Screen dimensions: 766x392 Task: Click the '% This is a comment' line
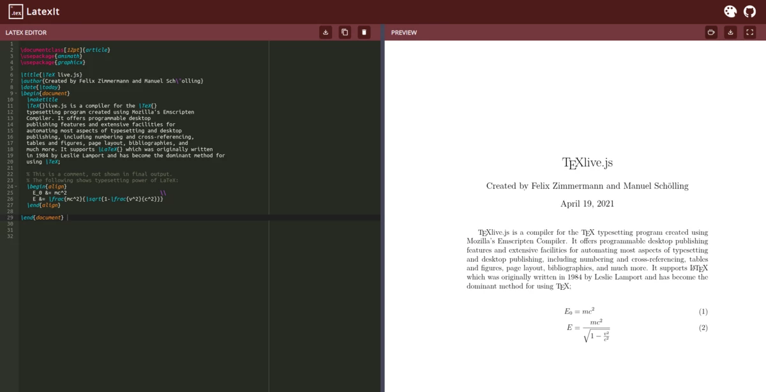pos(99,174)
